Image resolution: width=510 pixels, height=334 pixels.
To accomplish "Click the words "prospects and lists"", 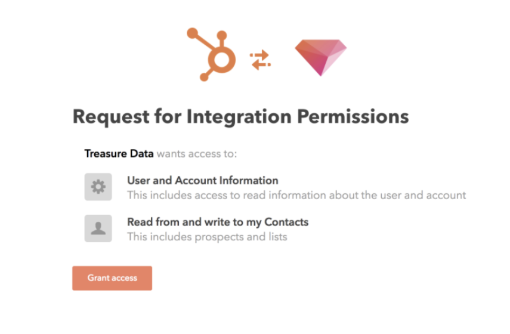I will point(239,237).
